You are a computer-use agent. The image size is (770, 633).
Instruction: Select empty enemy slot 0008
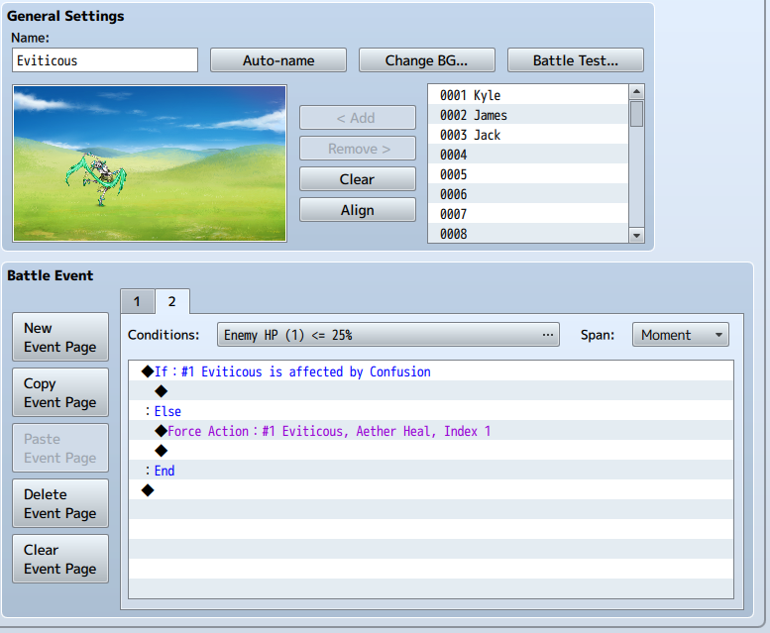[x=528, y=233]
